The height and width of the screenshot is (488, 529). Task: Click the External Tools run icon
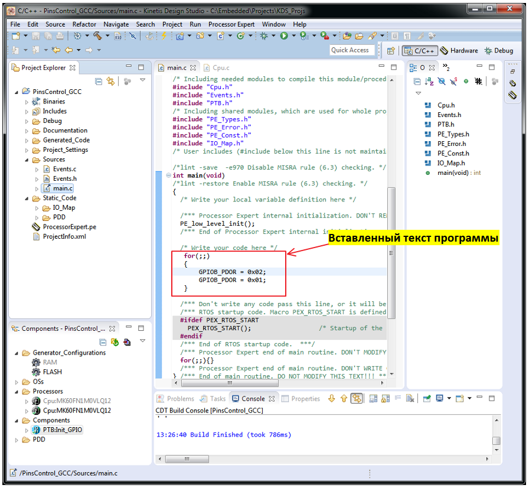(325, 36)
